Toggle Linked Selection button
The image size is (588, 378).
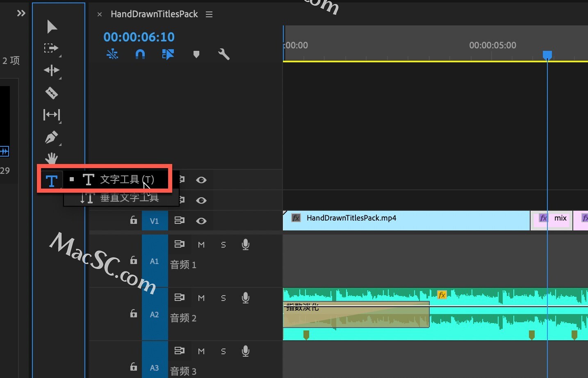[x=168, y=54]
